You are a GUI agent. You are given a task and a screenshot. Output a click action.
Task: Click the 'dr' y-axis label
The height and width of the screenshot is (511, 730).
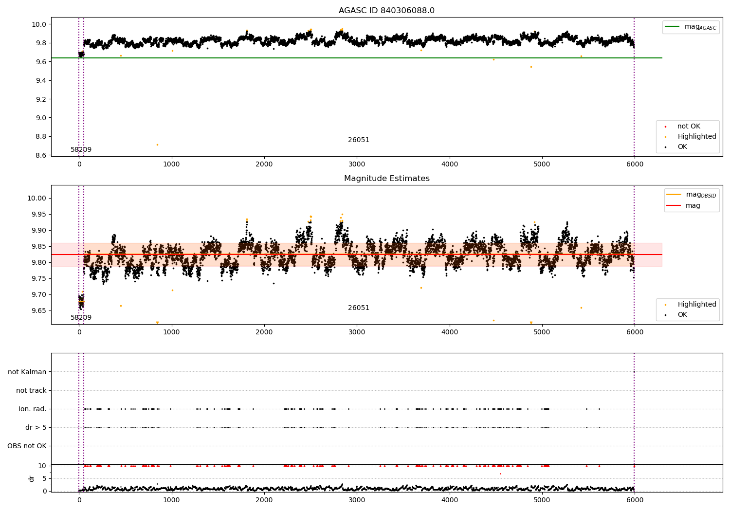click(x=32, y=478)
